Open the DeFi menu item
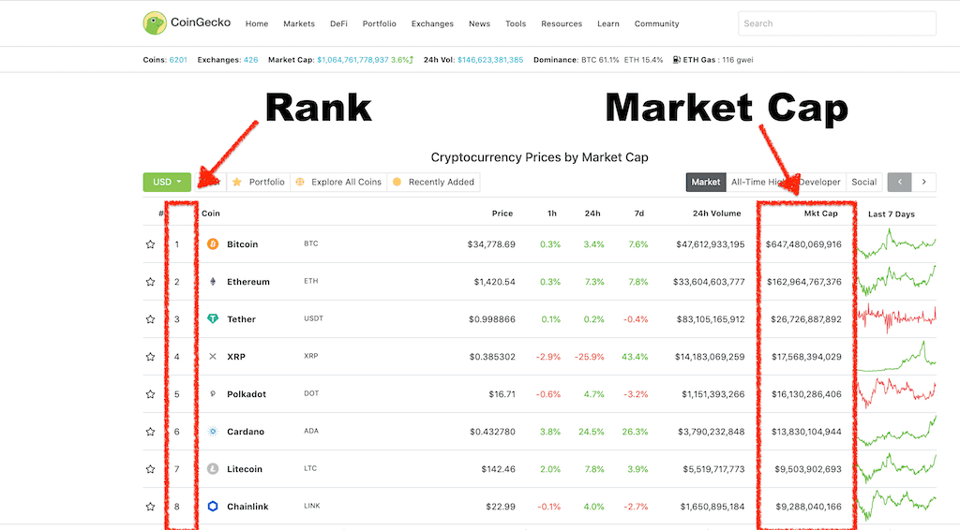 click(338, 23)
